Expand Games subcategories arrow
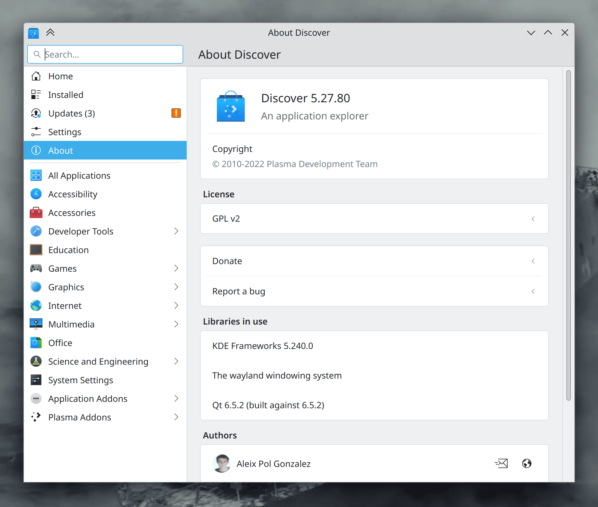The width and height of the screenshot is (598, 507). 176,268
